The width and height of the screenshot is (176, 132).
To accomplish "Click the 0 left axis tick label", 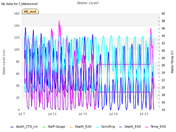I will tap(19, 110).
